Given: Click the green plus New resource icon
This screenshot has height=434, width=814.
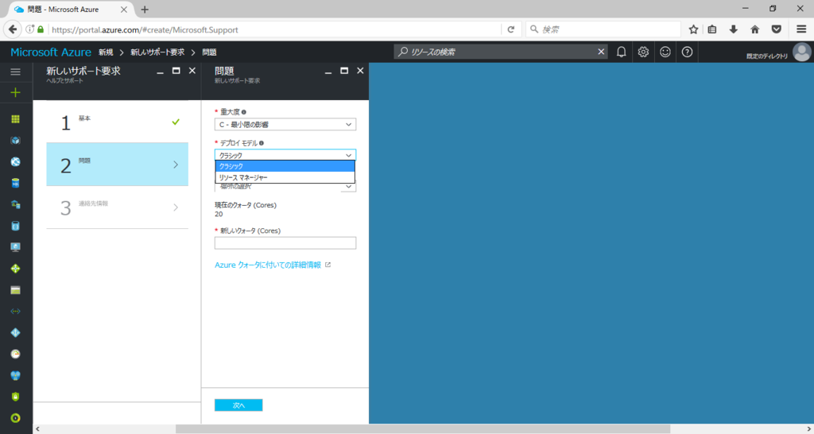Looking at the screenshot, I should tap(16, 92).
